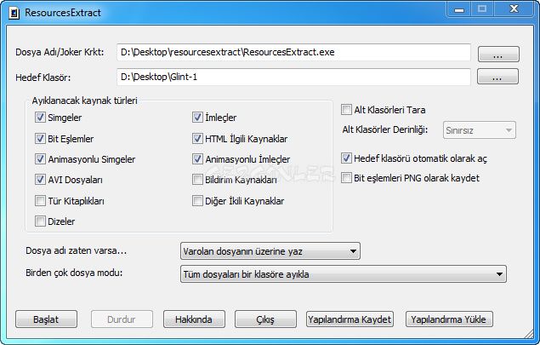Open the Alt Klasörler Derinliği dropdown
Viewport: 540px width, 345px height.
[x=480, y=130]
